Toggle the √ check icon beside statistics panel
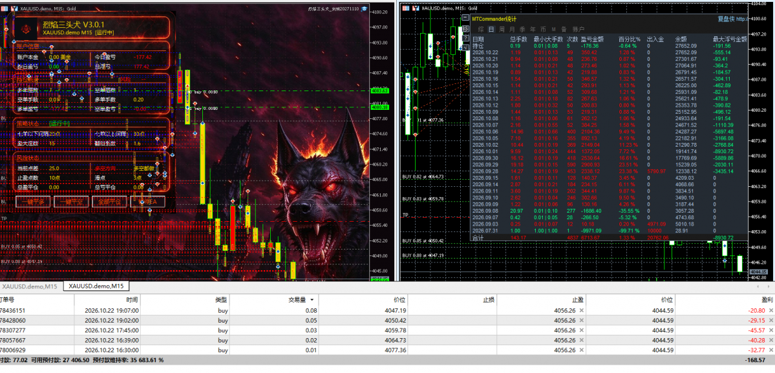Viewport: 775px width, 373px height. [x=465, y=47]
